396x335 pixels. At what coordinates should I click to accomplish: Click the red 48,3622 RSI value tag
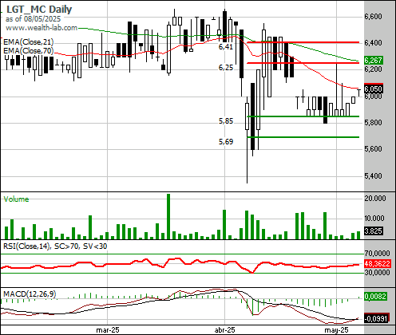click(x=377, y=264)
